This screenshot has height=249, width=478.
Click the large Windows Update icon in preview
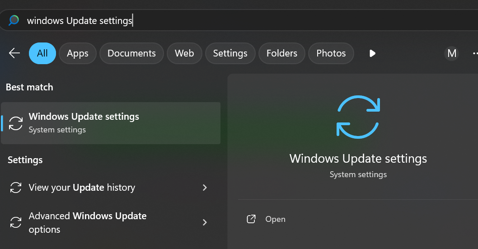tap(358, 117)
